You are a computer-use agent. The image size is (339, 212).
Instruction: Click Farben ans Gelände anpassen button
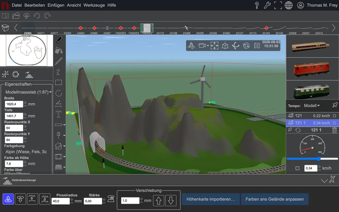click(x=274, y=199)
